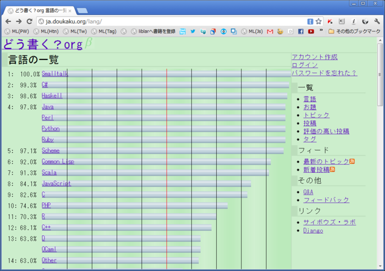This screenshot has height=271, width=385.
Task: Open the blue circular eye bookmark icon
Action: pyautogui.click(x=223, y=31)
